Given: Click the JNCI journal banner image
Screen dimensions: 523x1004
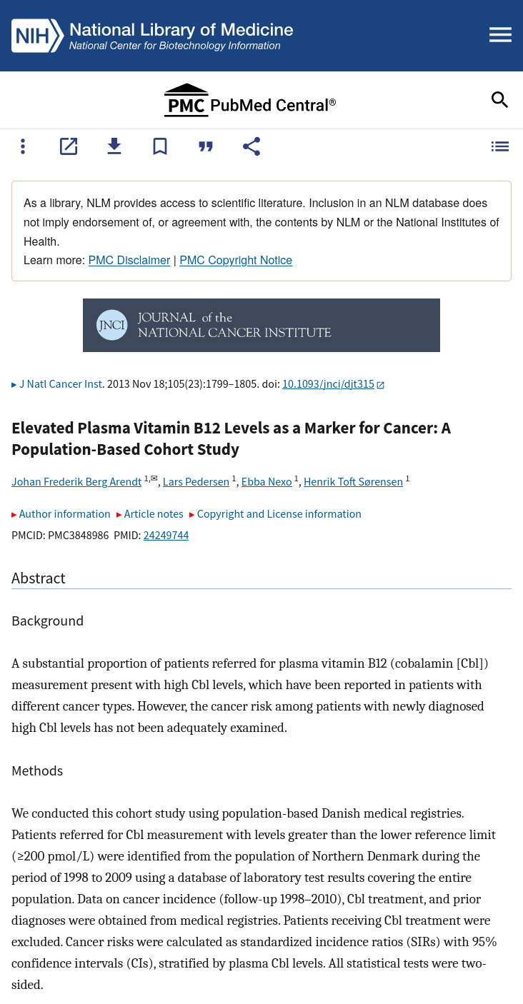Looking at the screenshot, I should (261, 325).
